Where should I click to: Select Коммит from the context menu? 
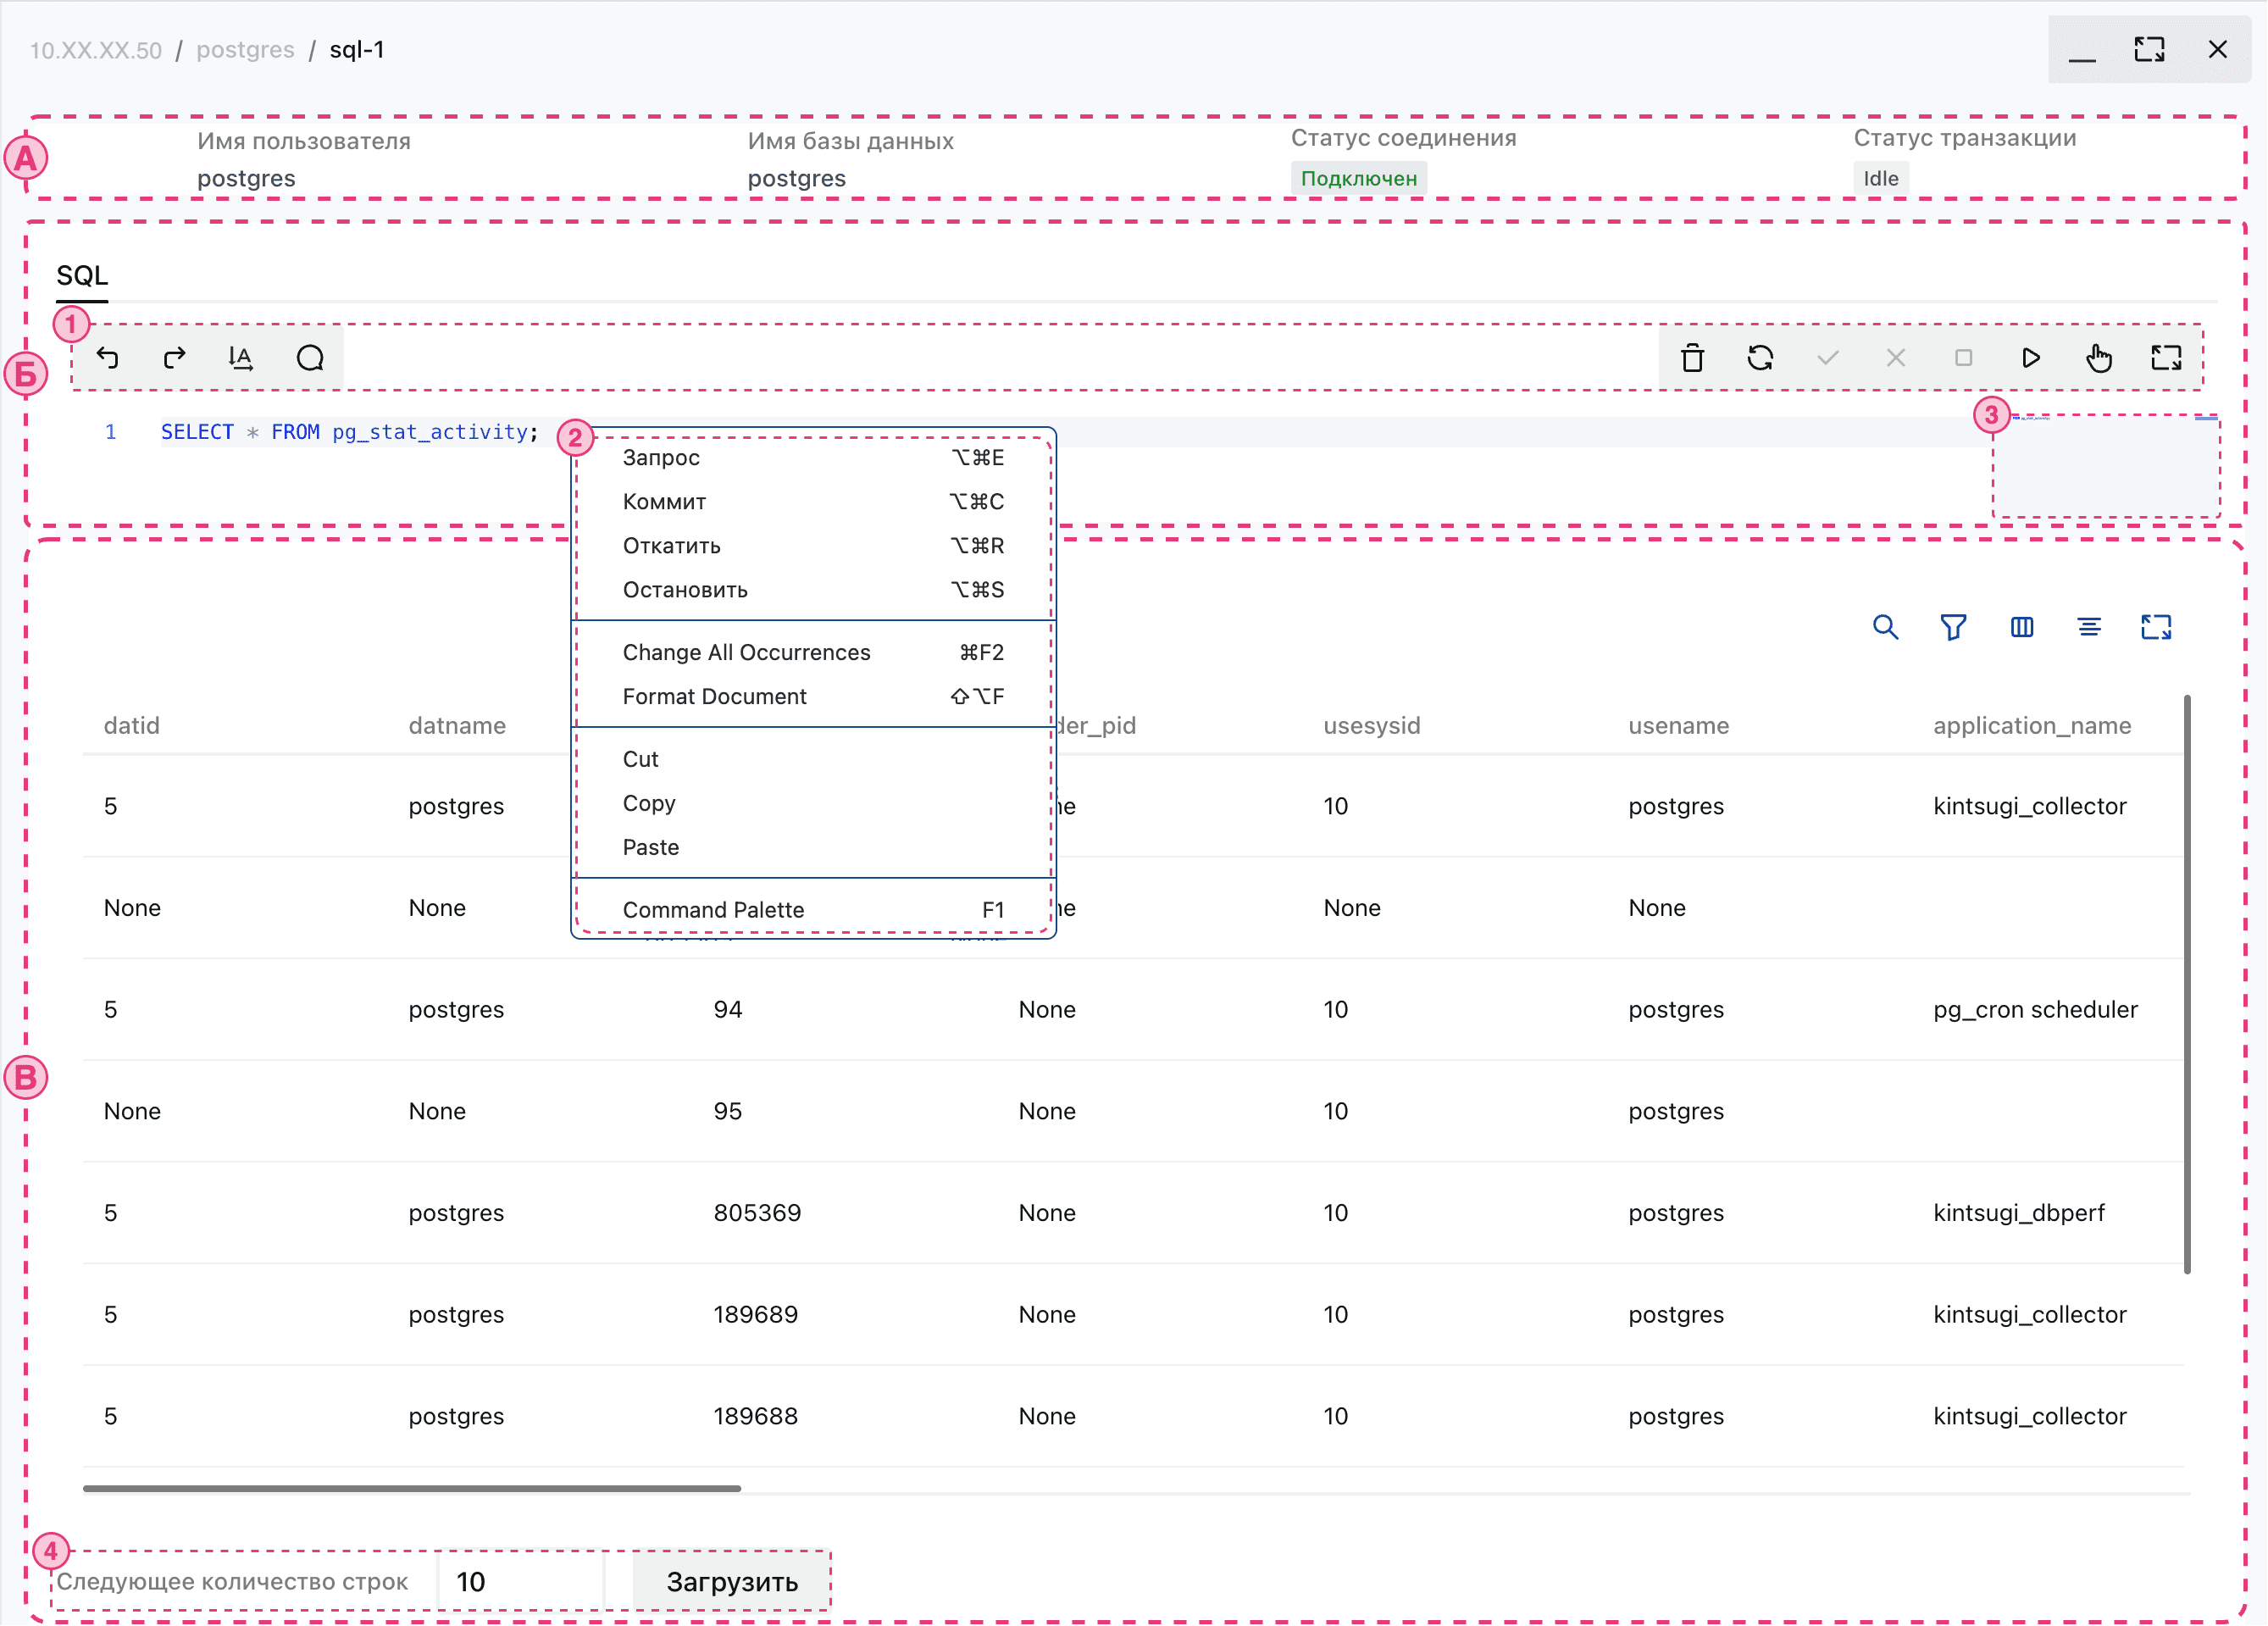pyautogui.click(x=664, y=502)
